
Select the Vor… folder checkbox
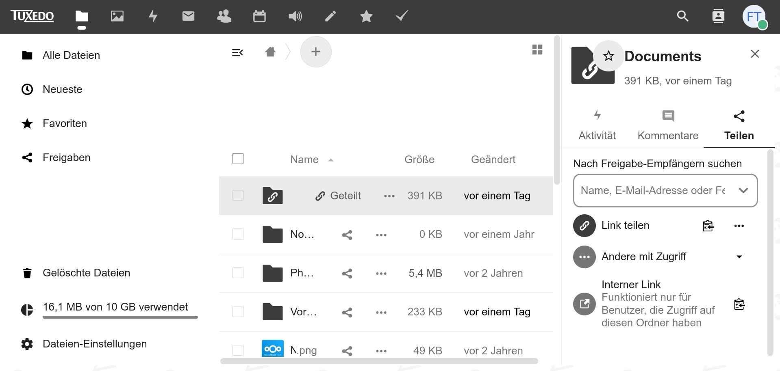pyautogui.click(x=238, y=311)
